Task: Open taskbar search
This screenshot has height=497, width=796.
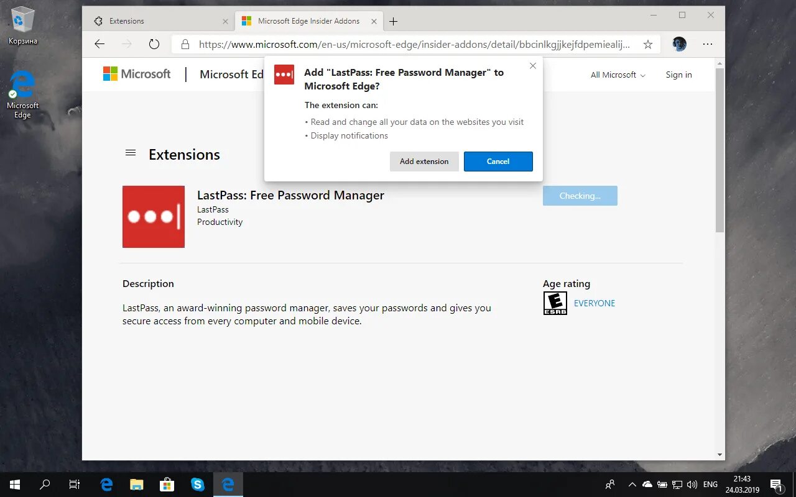Action: click(x=45, y=485)
